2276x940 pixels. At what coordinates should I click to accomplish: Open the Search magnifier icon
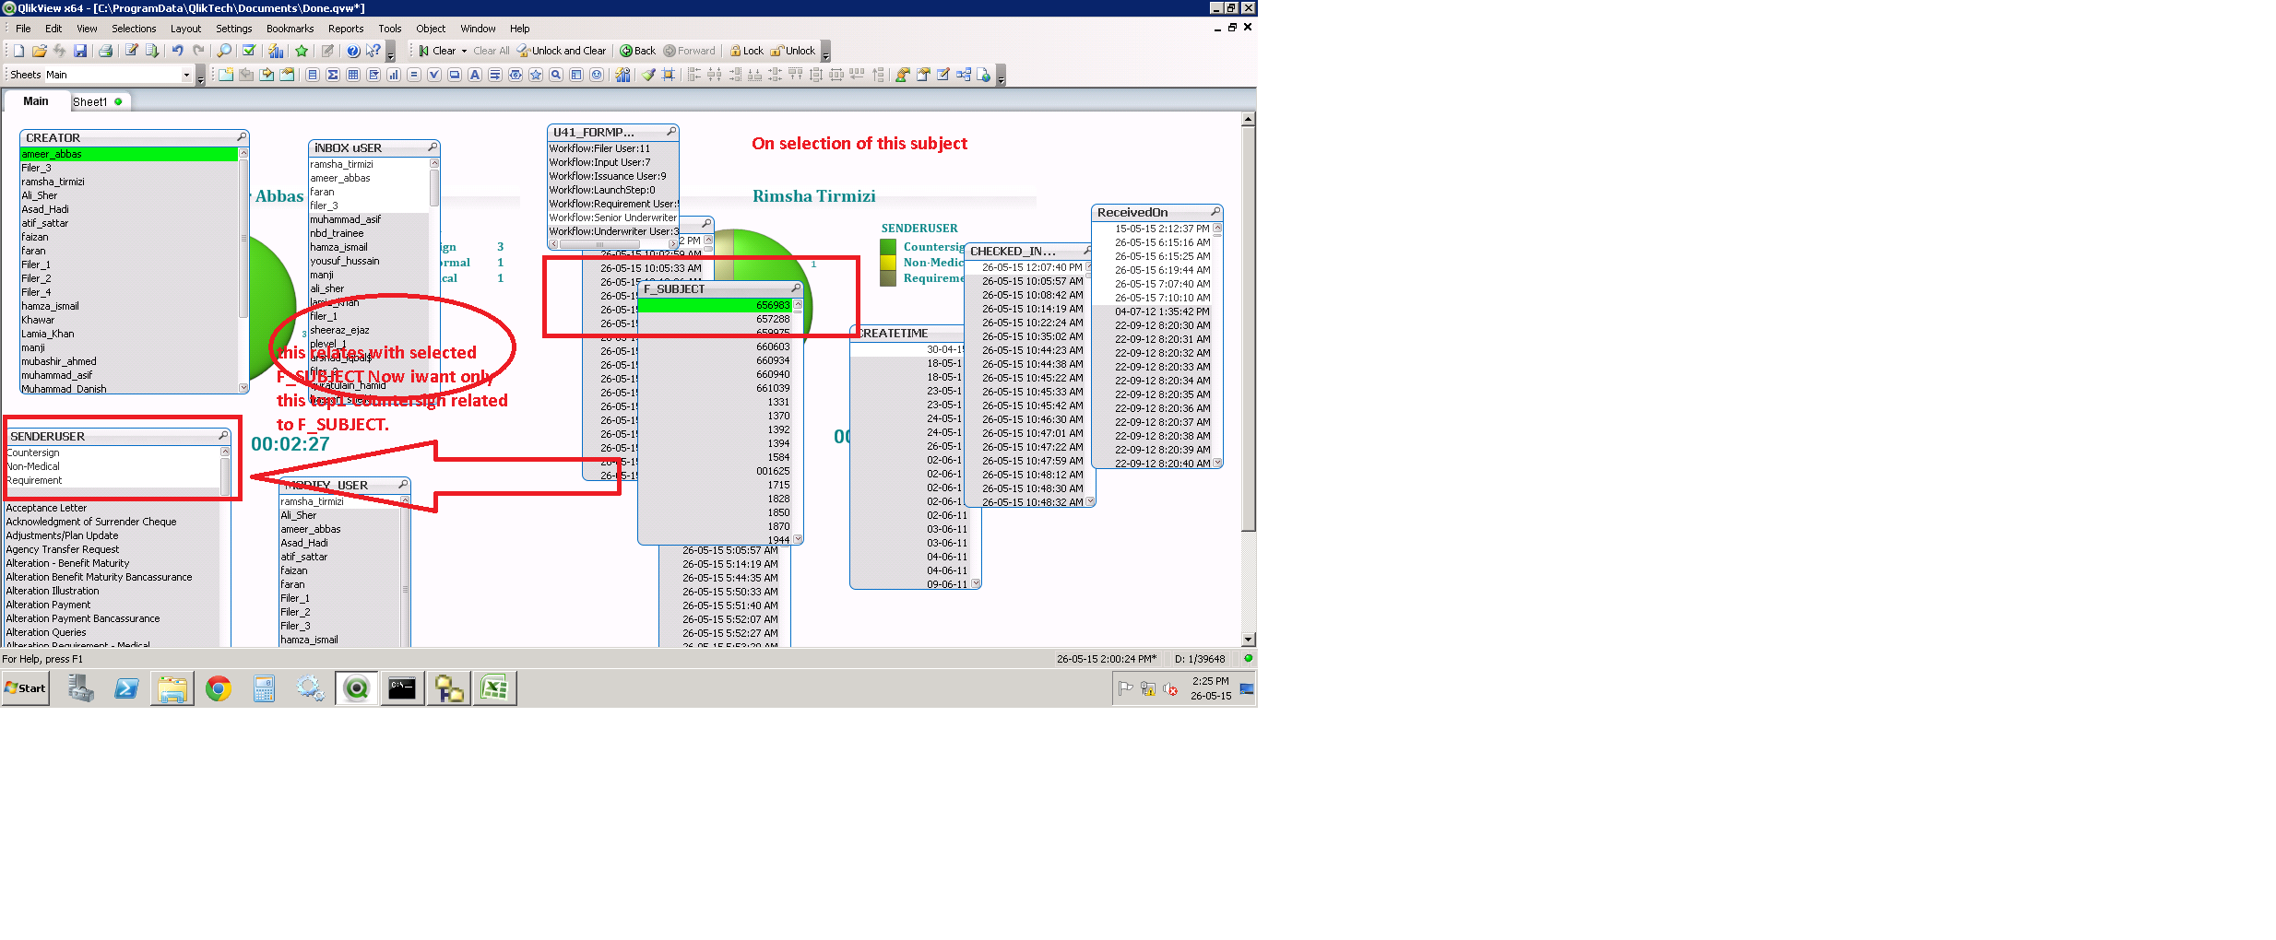(224, 51)
